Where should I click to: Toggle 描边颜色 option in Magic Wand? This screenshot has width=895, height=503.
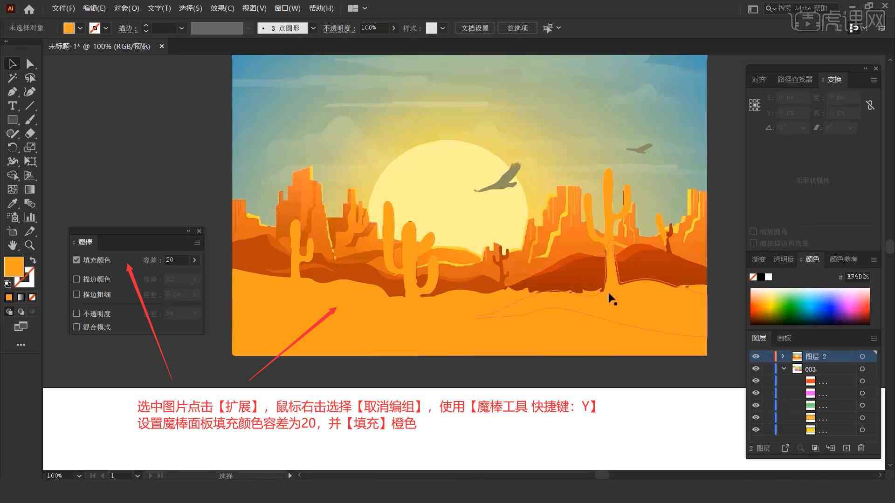pos(77,279)
